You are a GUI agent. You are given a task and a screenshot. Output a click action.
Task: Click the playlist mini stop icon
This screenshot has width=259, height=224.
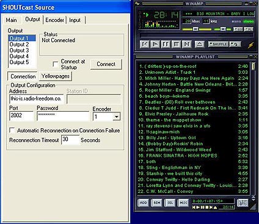point(206,208)
